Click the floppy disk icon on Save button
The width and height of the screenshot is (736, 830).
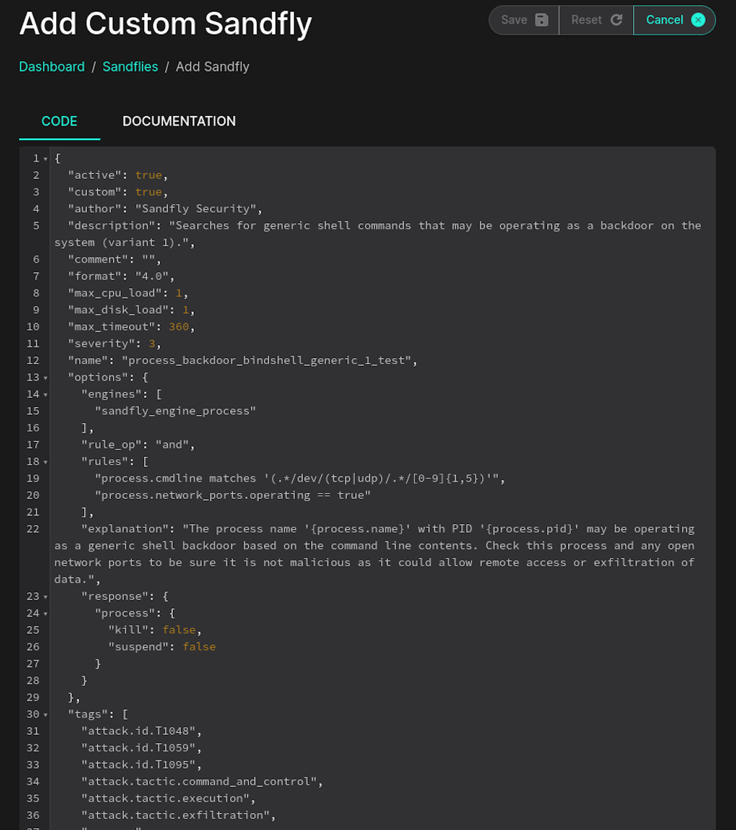(541, 20)
